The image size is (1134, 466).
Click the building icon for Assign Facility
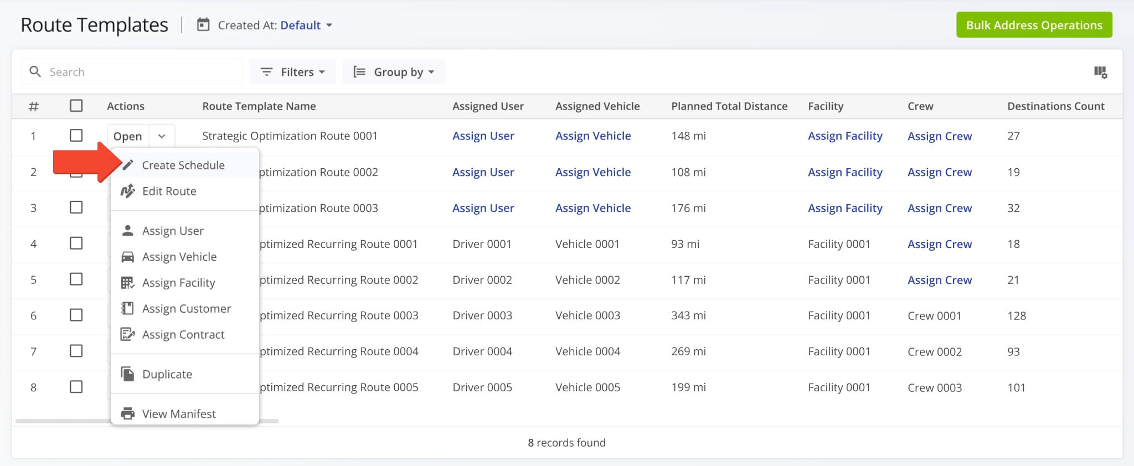click(x=128, y=283)
